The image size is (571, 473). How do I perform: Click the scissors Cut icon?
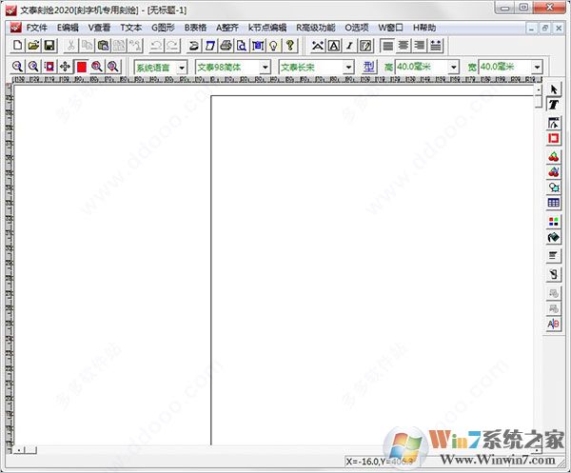coord(71,45)
